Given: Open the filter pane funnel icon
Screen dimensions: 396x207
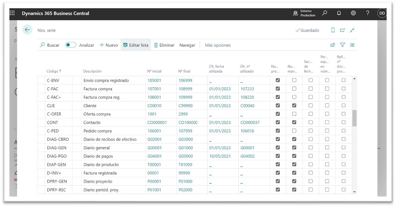Looking at the screenshot, I should (342, 45).
